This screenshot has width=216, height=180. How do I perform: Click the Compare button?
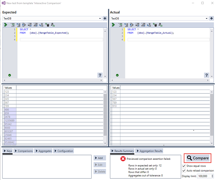coord(198,158)
